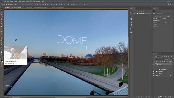Hide DOME text layer visibility eye
The height and width of the screenshot is (98, 174).
(x=154, y=73)
